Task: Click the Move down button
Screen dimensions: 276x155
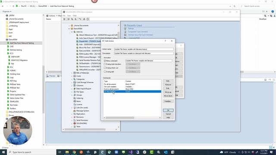Action: pyautogui.click(x=168, y=96)
